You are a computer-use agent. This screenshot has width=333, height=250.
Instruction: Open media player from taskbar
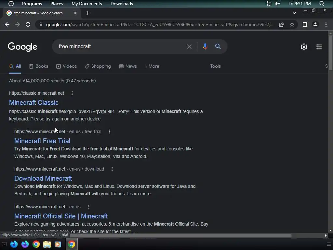[x=58, y=244]
